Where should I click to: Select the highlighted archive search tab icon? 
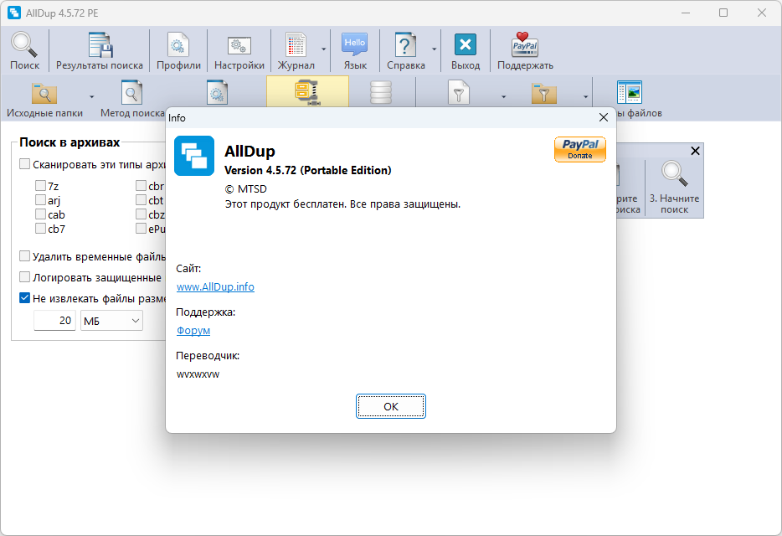click(x=307, y=93)
